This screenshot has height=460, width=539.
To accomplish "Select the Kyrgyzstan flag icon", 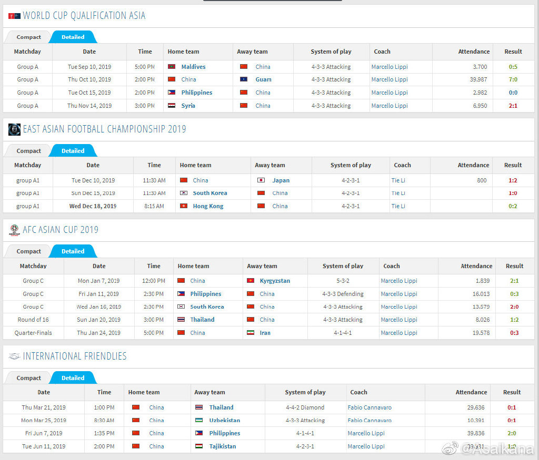I will pyautogui.click(x=251, y=280).
